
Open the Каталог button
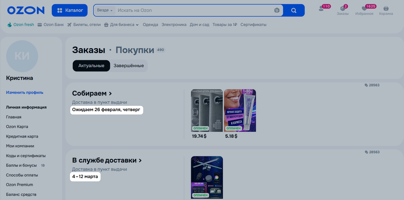(70, 10)
